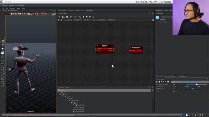209x117 pixels.
Task: Click the panel icon at breadcrumb bar's right end
Action: coord(153,20)
